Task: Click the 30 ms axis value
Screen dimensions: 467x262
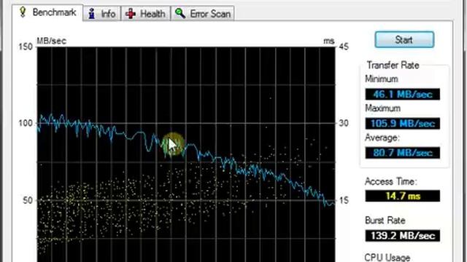Action: coord(344,123)
